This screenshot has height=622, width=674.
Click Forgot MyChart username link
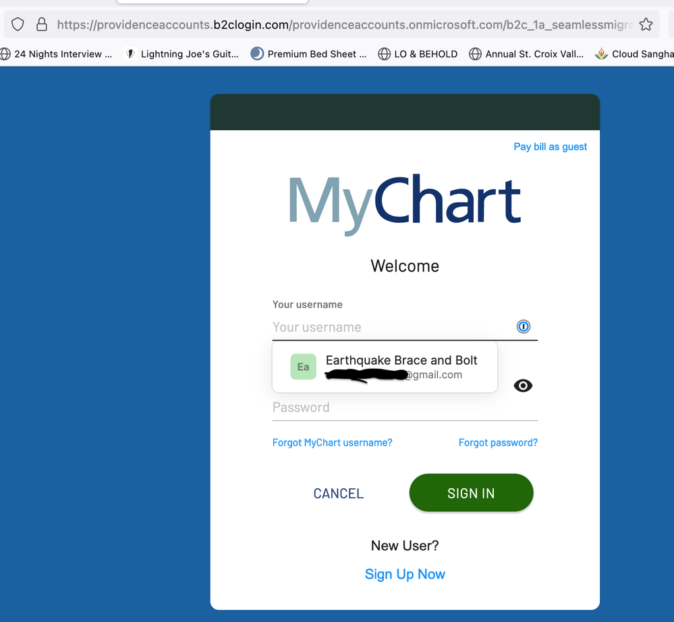(x=332, y=443)
